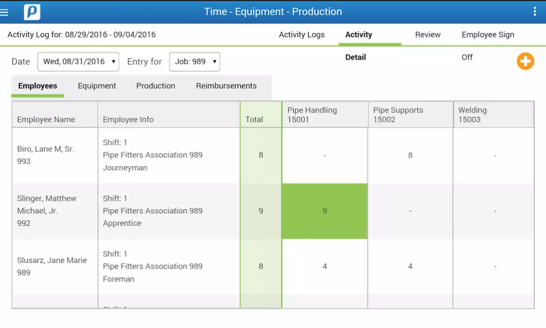Open the Production sub-tab
The width and height of the screenshot is (546, 328).
click(x=156, y=86)
